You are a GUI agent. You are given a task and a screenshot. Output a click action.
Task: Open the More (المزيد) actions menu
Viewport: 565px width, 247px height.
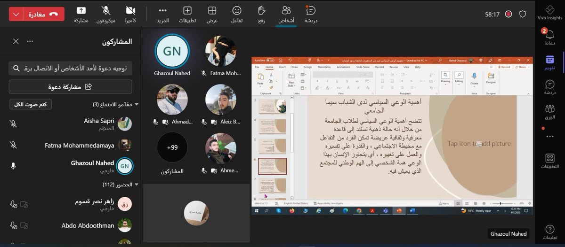tap(163, 14)
